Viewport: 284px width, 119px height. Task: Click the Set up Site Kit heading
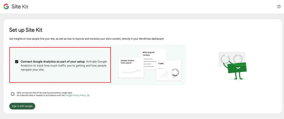click(x=26, y=30)
